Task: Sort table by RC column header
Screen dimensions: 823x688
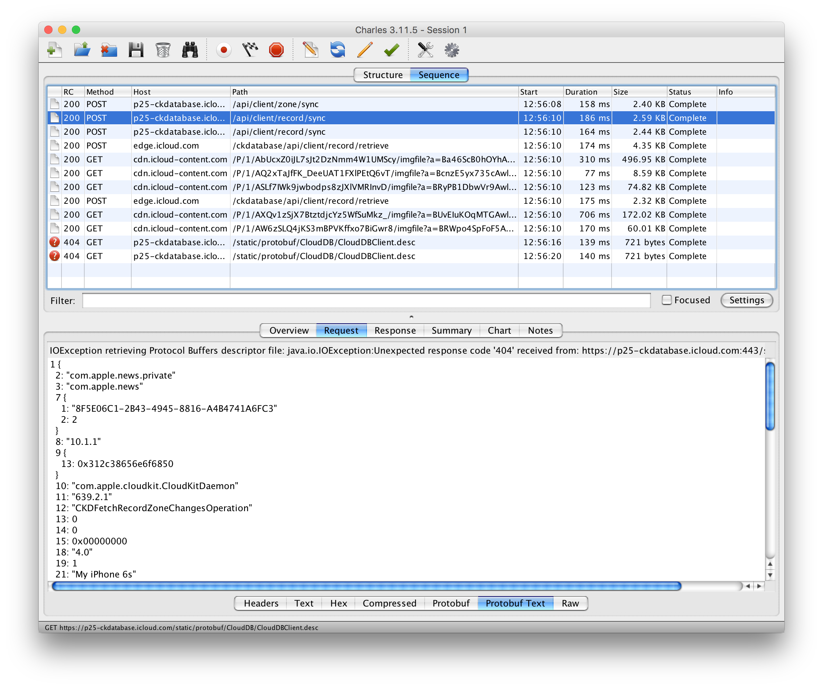Action: click(73, 92)
